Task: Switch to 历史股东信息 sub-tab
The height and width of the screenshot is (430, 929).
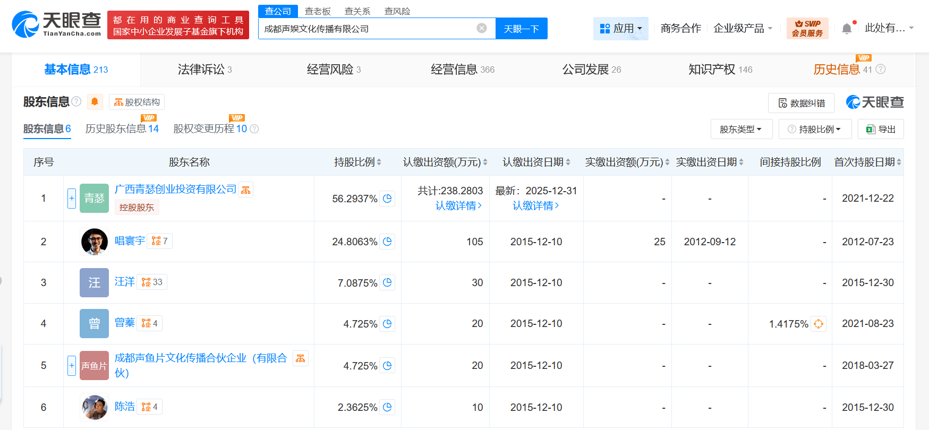Action: click(x=122, y=129)
